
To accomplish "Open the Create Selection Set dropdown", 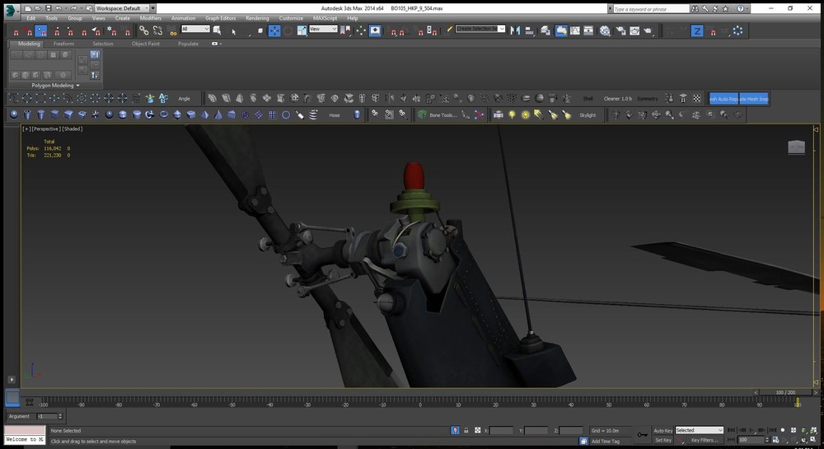I will tap(480, 29).
